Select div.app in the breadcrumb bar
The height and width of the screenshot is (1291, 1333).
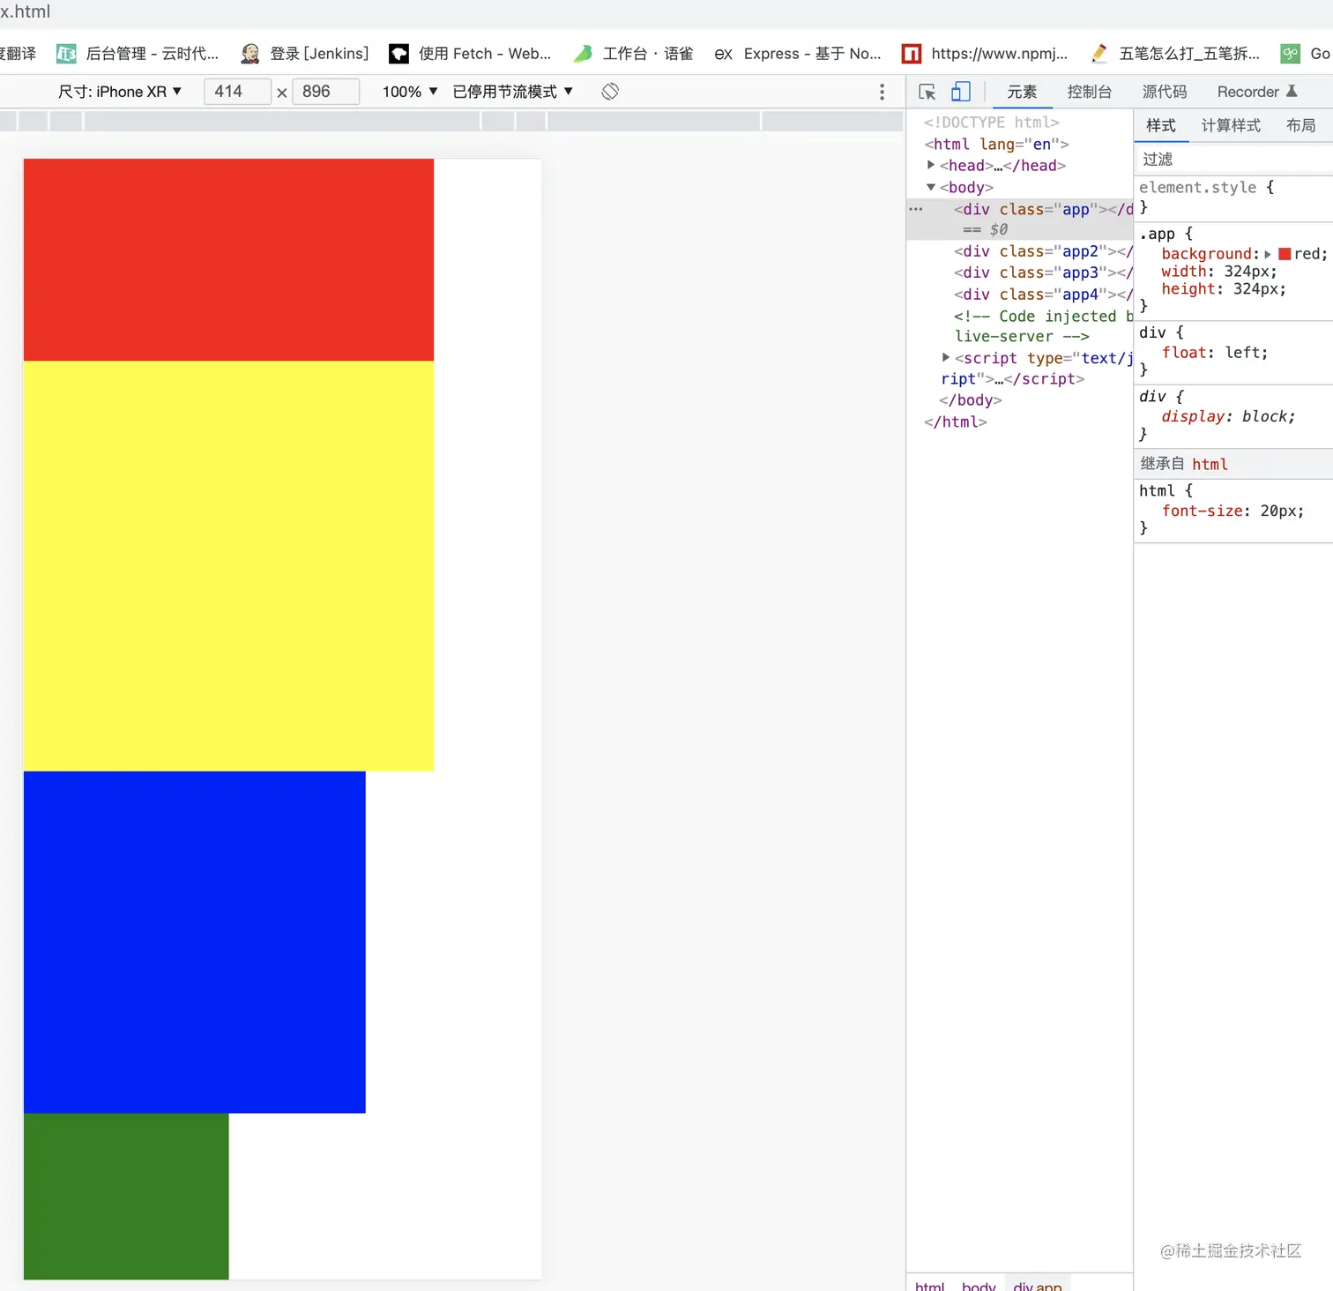click(1038, 1286)
